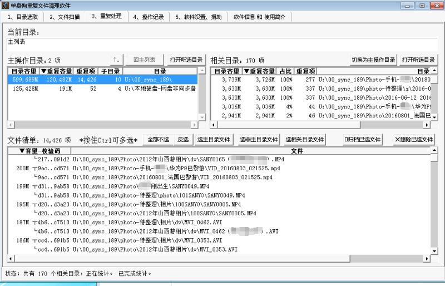Select 200M file 华为P9巴黎游 VID_20160803_021525.mp4

click(219, 169)
